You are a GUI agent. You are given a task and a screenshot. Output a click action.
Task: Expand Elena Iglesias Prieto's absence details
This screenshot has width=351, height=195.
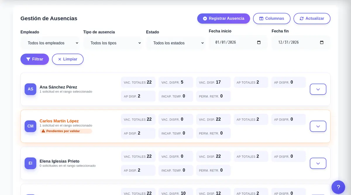coord(318,163)
